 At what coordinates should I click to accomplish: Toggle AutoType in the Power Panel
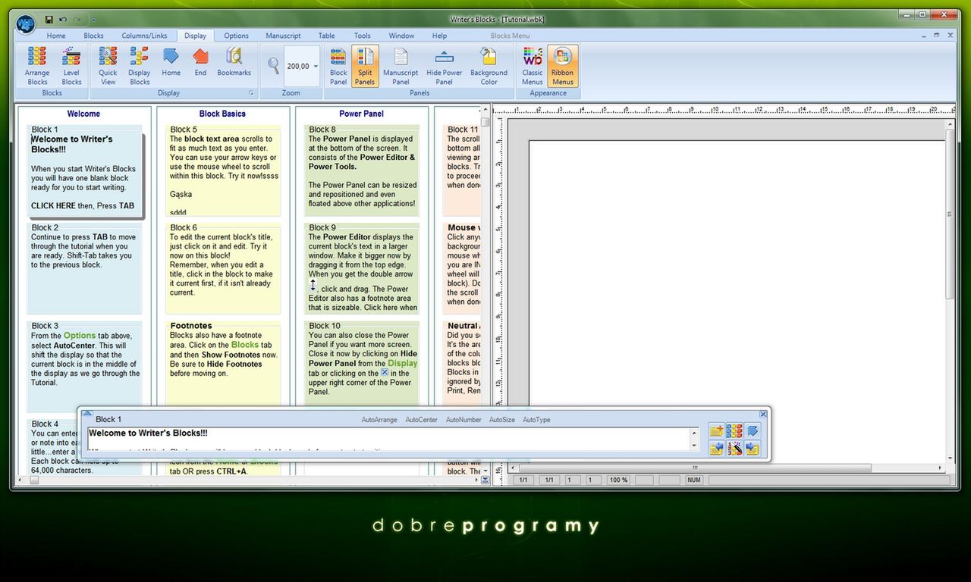pos(536,420)
